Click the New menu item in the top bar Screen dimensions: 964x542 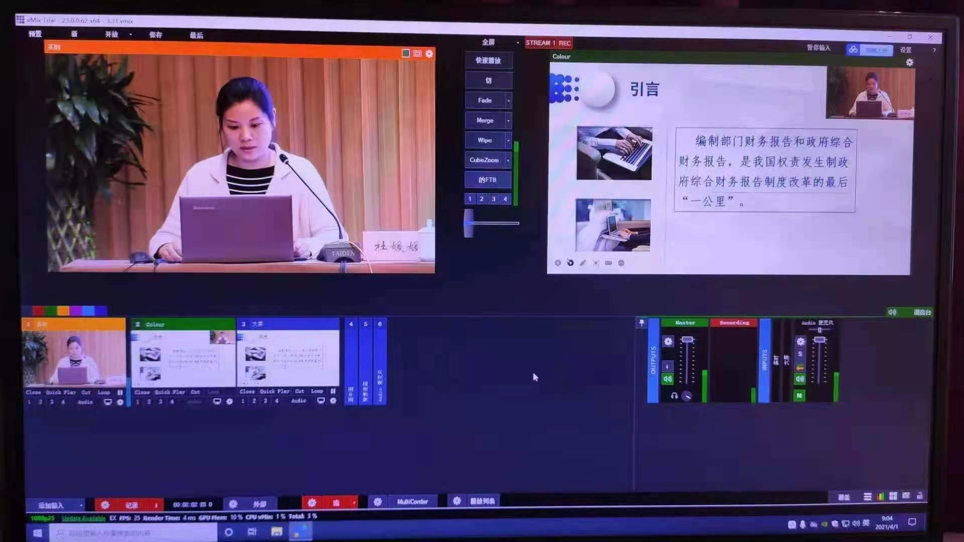pyautogui.click(x=74, y=34)
